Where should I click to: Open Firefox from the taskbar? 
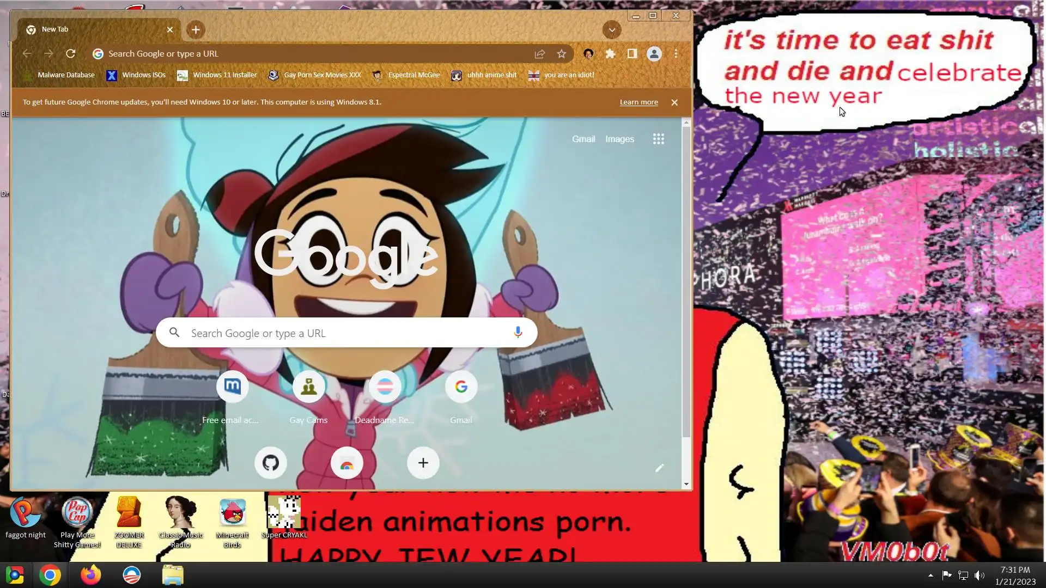90,575
